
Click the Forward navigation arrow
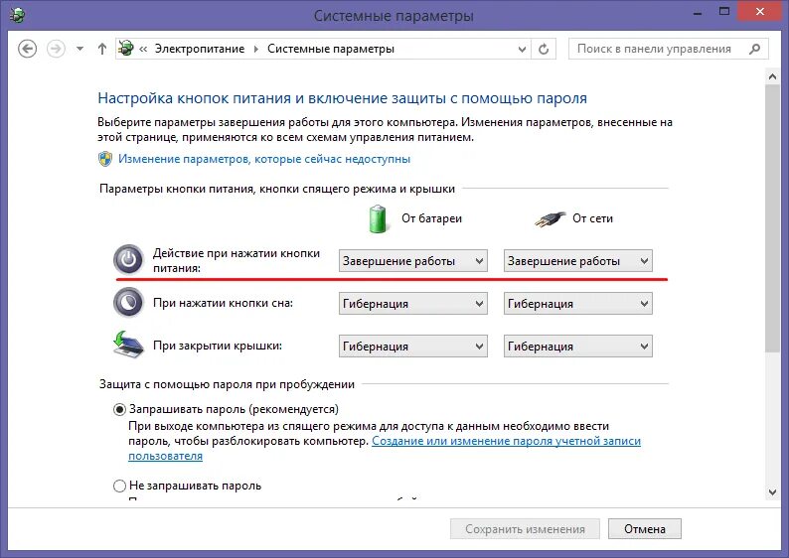(56, 49)
